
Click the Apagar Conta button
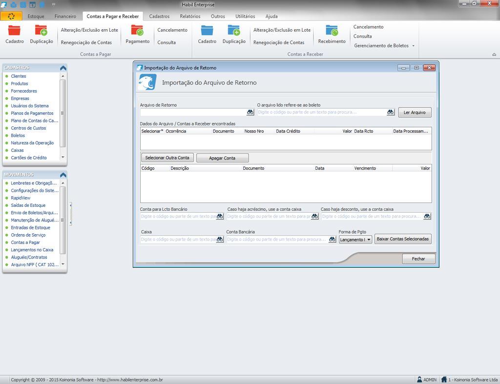click(x=222, y=158)
